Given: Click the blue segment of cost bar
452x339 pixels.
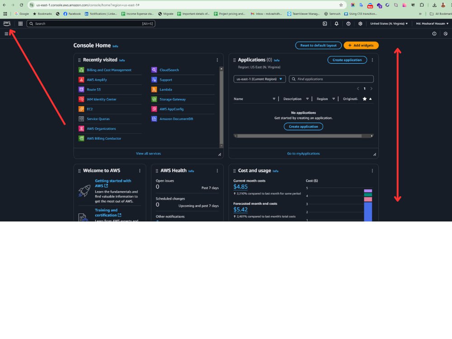Looking at the screenshot, I should click(368, 211).
